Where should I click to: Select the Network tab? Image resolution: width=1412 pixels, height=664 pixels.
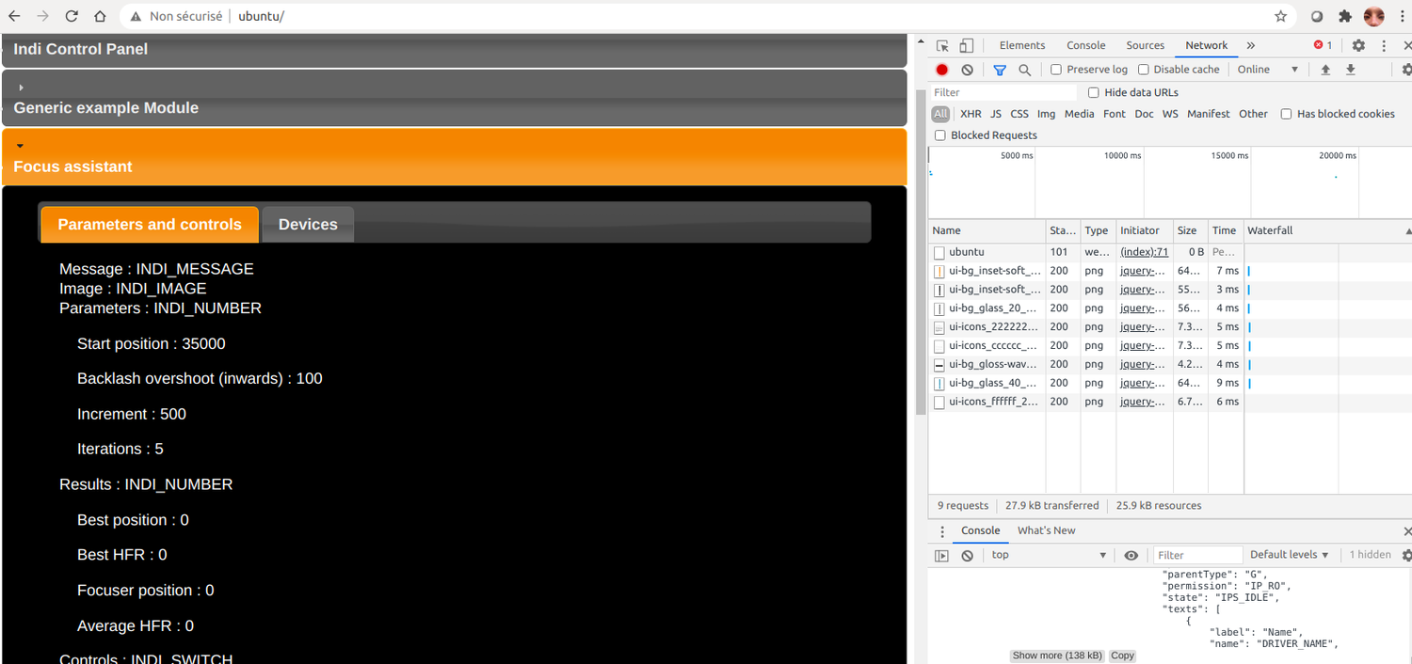click(1206, 45)
